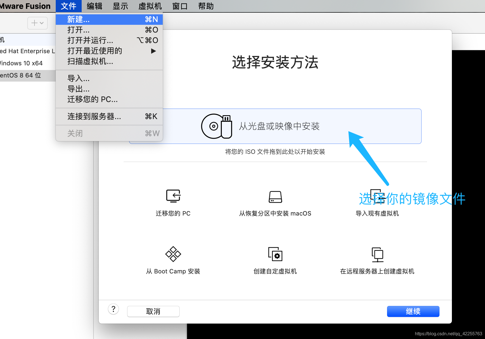Screen dimensions: 485x339
Task: Select Red Hat Enterprise VM in sidebar
Action: (x=28, y=51)
